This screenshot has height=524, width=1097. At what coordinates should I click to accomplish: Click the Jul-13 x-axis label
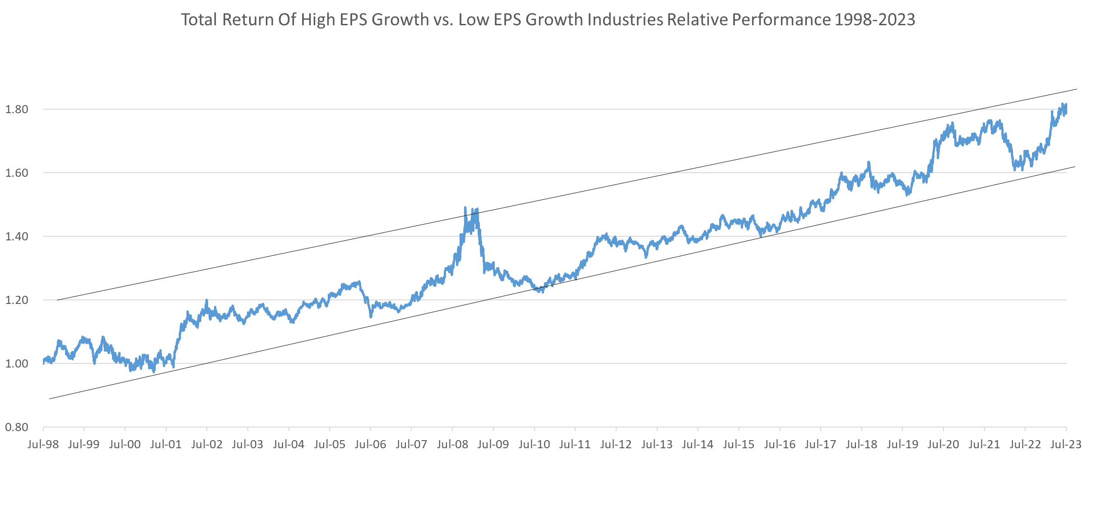(657, 445)
